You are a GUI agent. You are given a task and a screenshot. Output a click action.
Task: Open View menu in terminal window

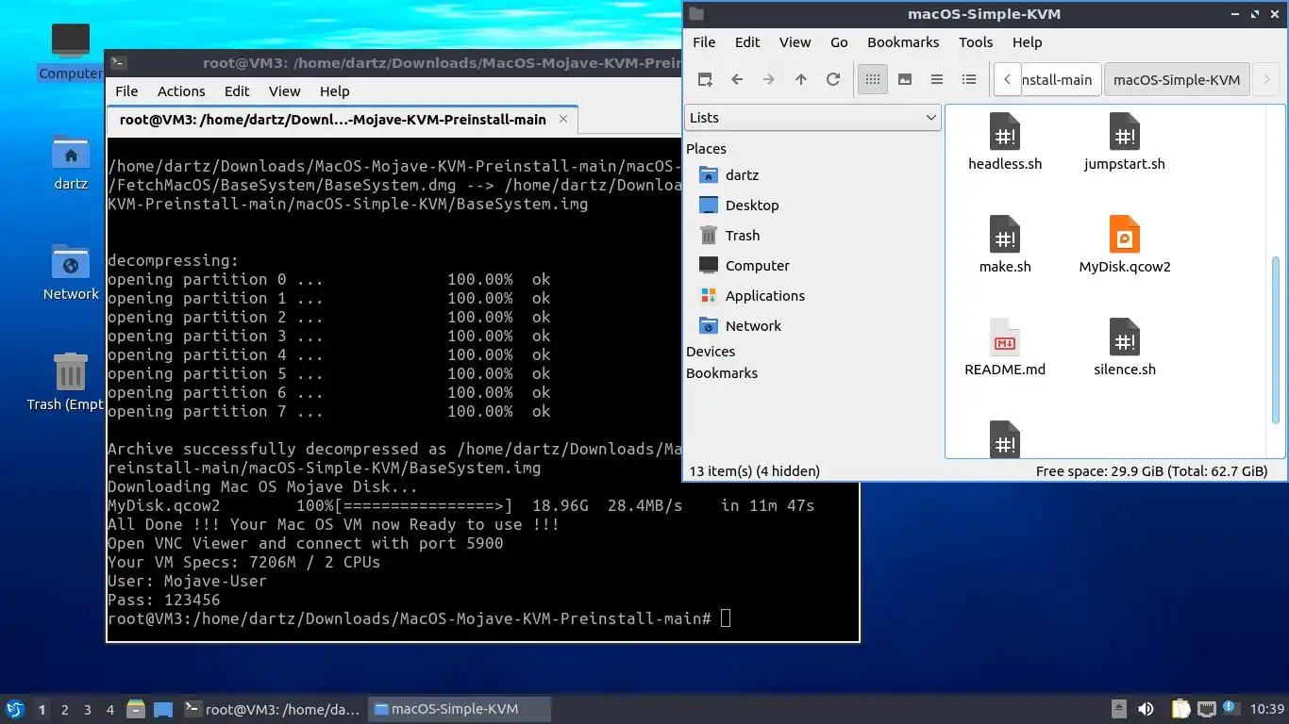click(284, 91)
